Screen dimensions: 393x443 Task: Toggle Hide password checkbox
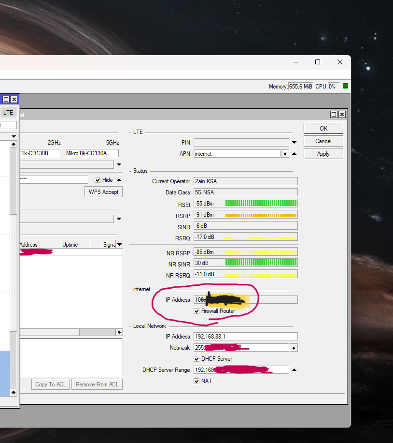click(98, 180)
